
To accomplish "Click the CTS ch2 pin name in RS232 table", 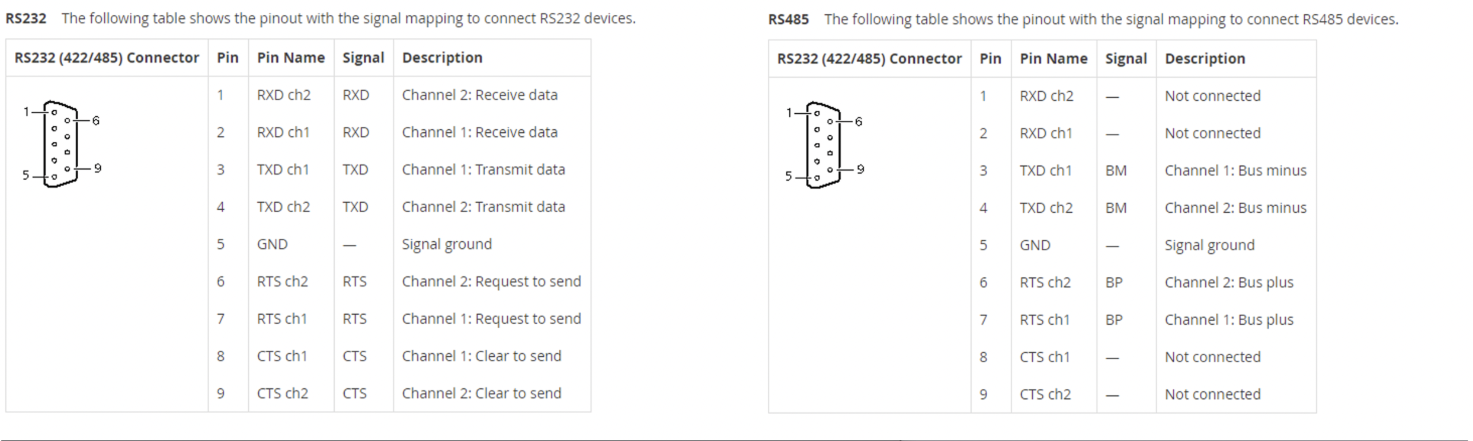I will point(283,394).
